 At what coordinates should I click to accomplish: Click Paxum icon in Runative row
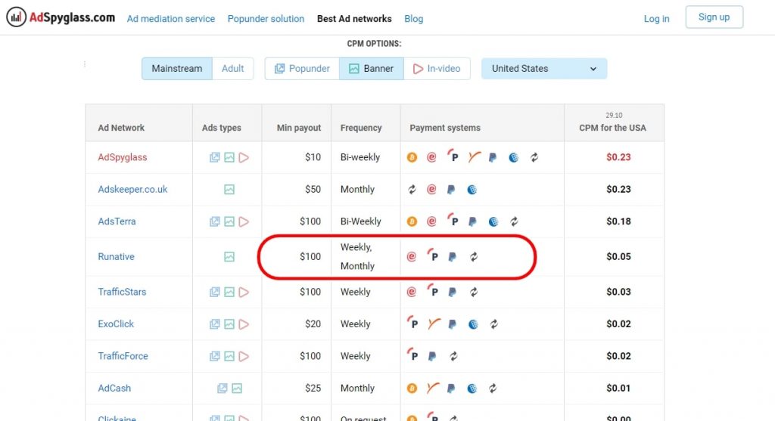[x=432, y=255]
